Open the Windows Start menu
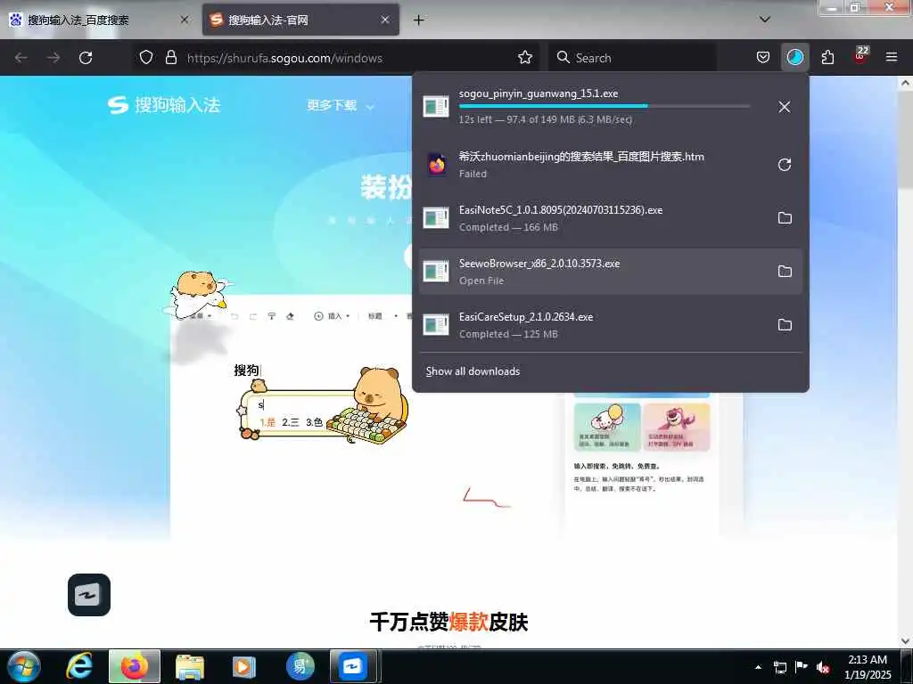The image size is (913, 684). (23, 666)
